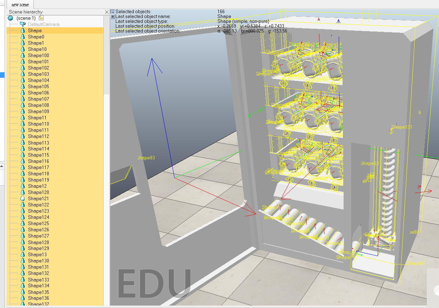Select the DefaultCamera entry in hierarchy
The image size is (439, 308).
[44, 24]
